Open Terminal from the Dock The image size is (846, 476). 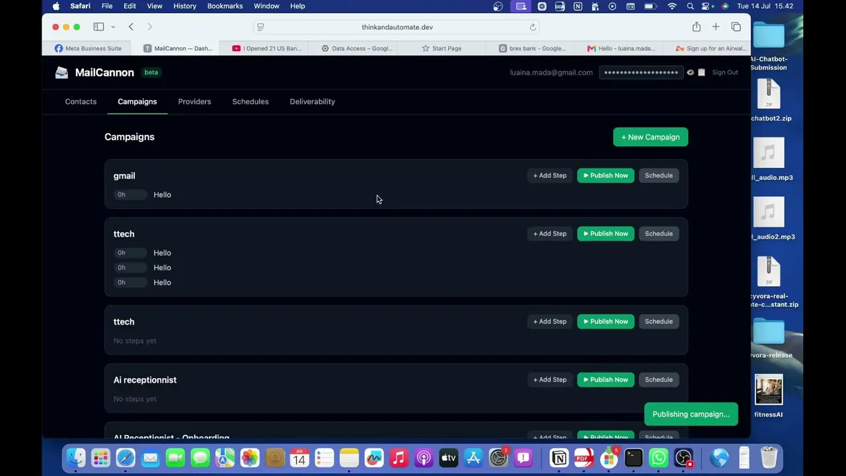tap(633, 457)
